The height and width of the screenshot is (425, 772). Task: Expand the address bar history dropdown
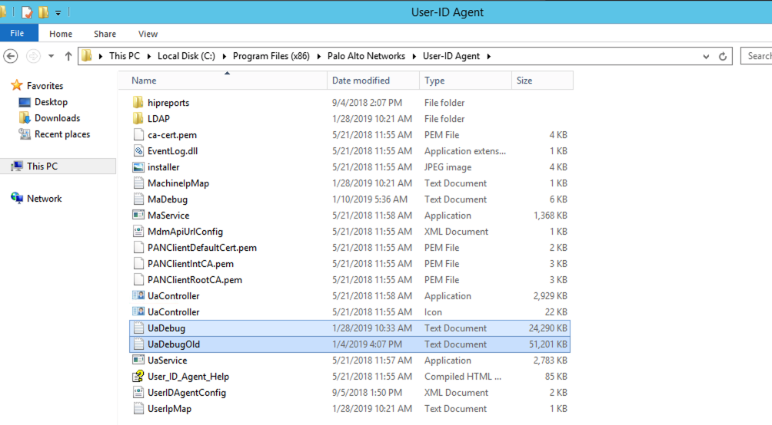coord(706,56)
